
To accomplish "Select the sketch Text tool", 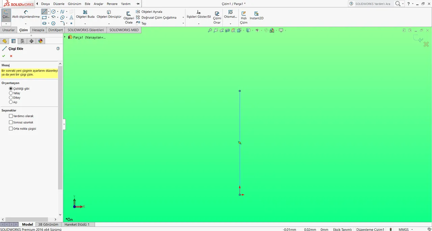I will pos(71,17).
